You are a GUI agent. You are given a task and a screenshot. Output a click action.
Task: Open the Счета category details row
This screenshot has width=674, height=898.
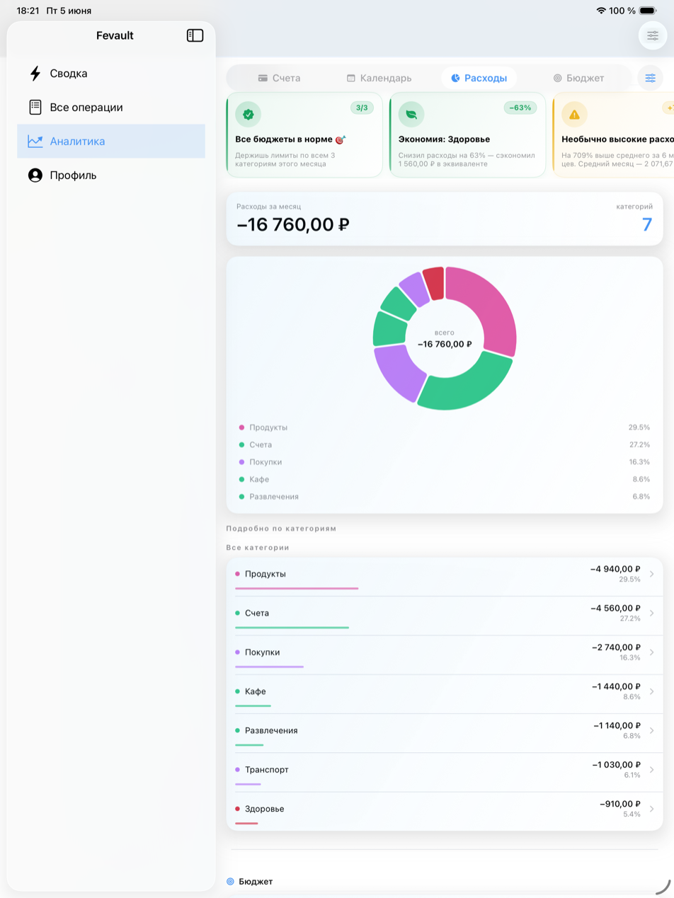(x=445, y=616)
